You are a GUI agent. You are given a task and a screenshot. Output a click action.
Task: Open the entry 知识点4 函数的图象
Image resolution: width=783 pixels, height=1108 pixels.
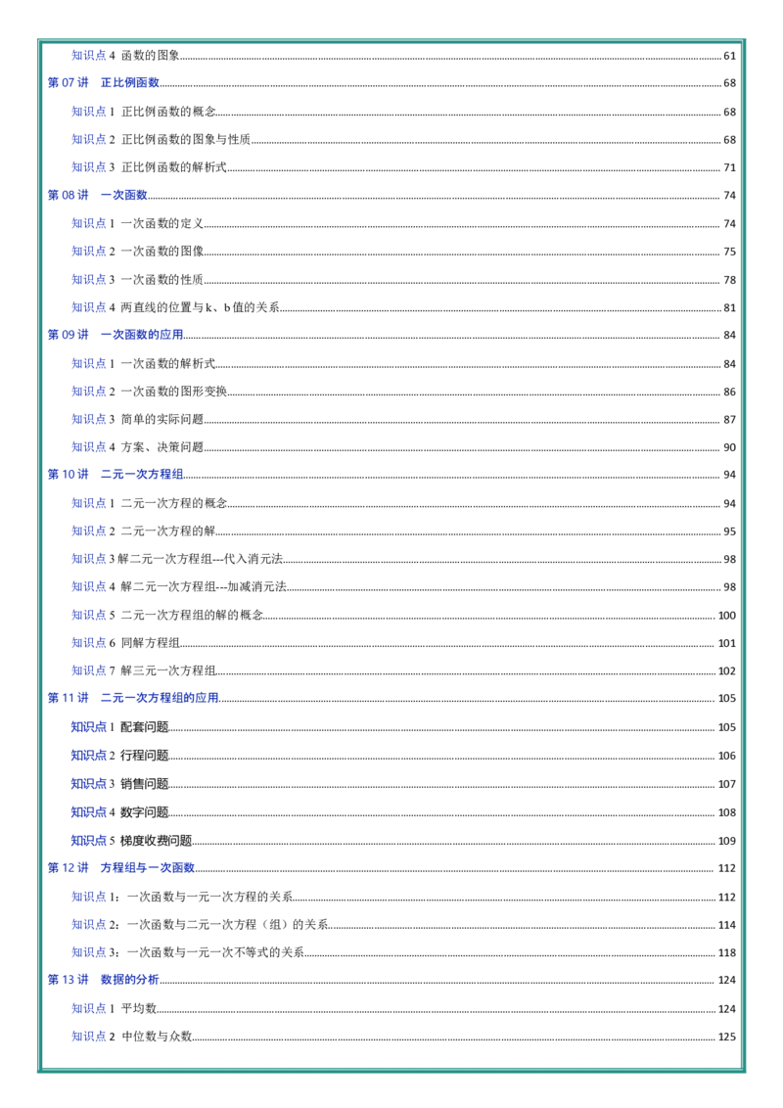[x=403, y=55]
